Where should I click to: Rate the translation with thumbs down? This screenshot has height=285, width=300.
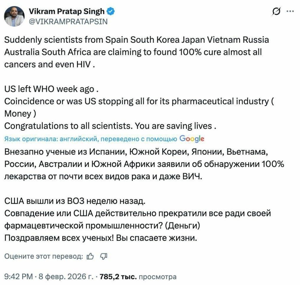point(104,257)
